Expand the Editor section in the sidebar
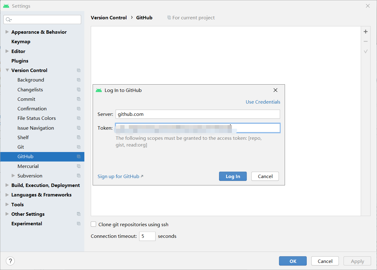Image resolution: width=377 pixels, height=270 pixels. click(x=7, y=51)
